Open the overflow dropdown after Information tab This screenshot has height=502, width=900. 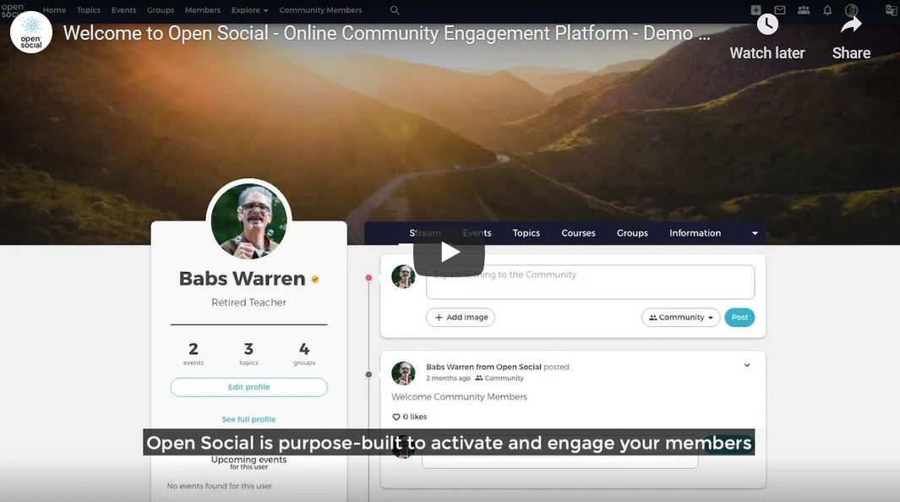[753, 232]
